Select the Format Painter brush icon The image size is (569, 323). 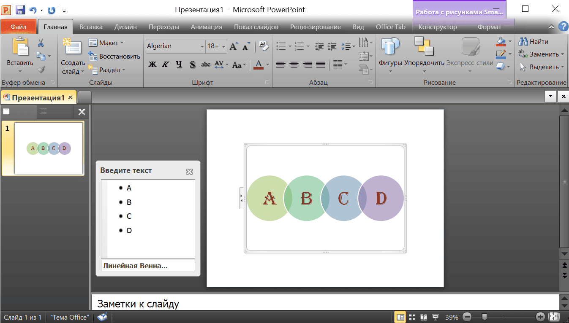[x=41, y=69]
